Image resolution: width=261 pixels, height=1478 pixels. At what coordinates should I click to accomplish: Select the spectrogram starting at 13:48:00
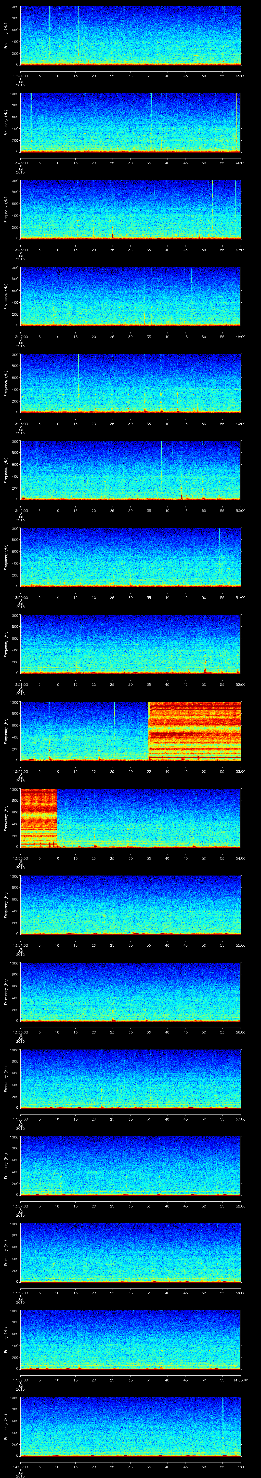(x=130, y=383)
